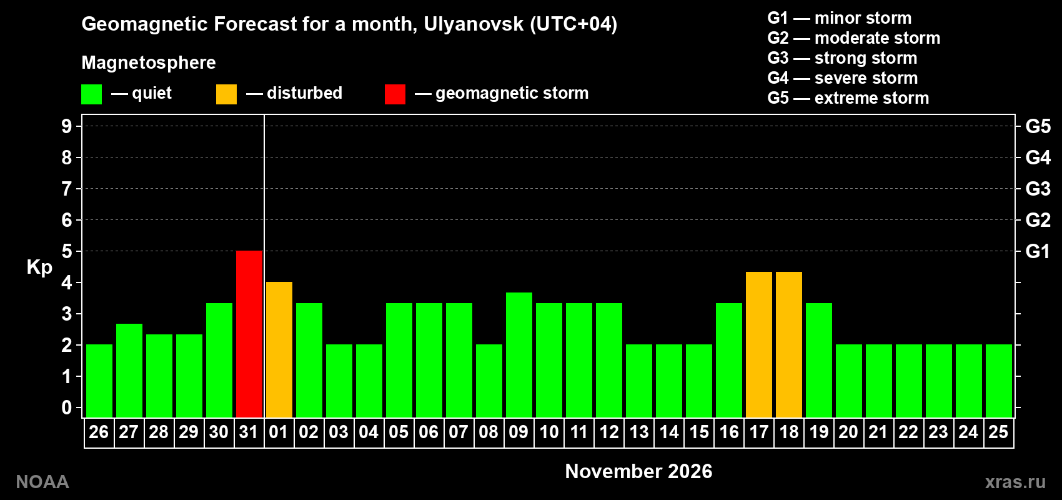This screenshot has height=500, width=1062.
Task: Click the date label '31' below the chart
Action: coord(249,432)
